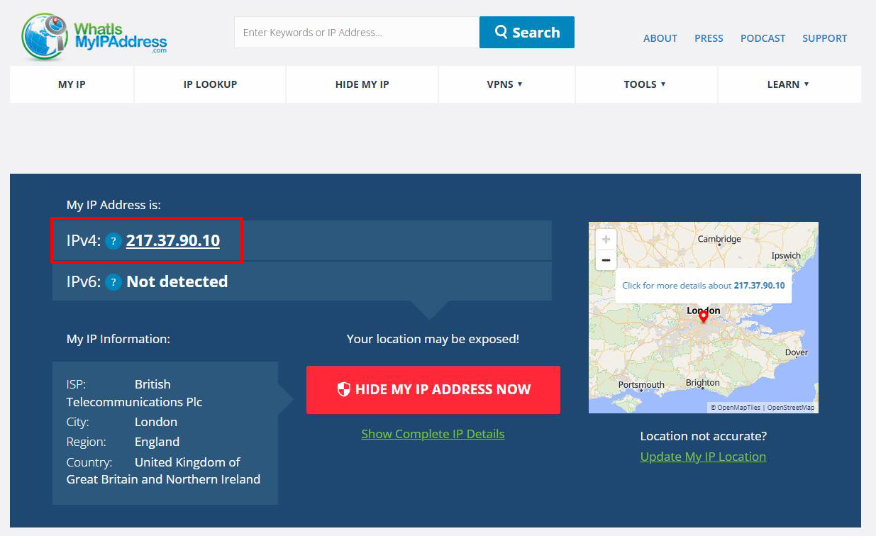
Task: Open the Show Complete IP Details link
Action: (x=433, y=434)
